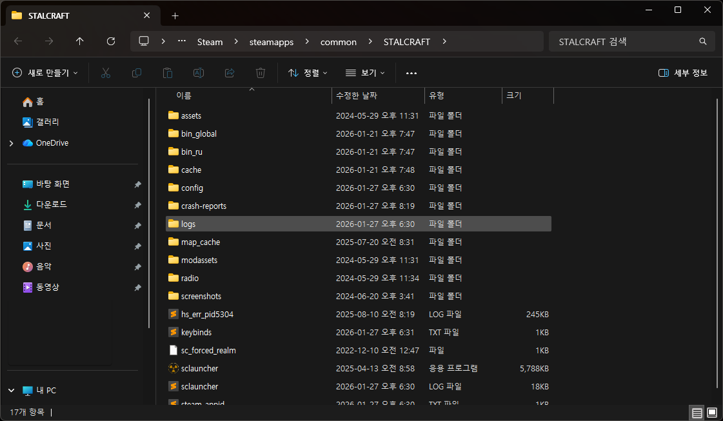Open the more options ellipsis menu

pyautogui.click(x=411, y=73)
